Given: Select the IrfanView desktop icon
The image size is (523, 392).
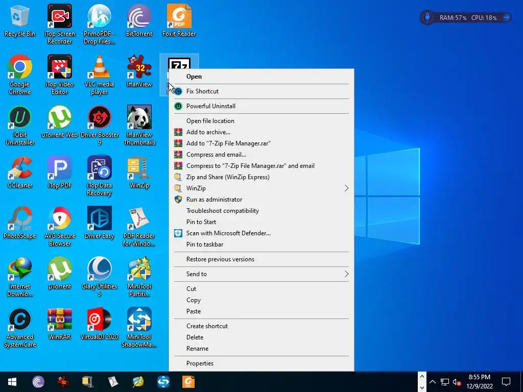Looking at the screenshot, I should pos(139,71).
